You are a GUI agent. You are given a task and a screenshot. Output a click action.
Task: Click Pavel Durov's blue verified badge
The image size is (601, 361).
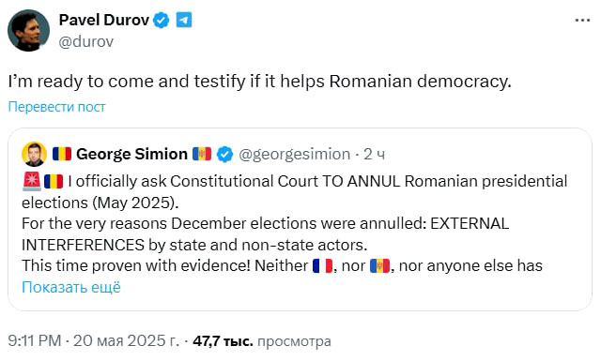click(162, 21)
